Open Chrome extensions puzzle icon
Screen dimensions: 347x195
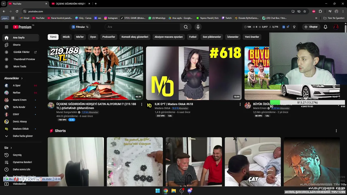320,11
